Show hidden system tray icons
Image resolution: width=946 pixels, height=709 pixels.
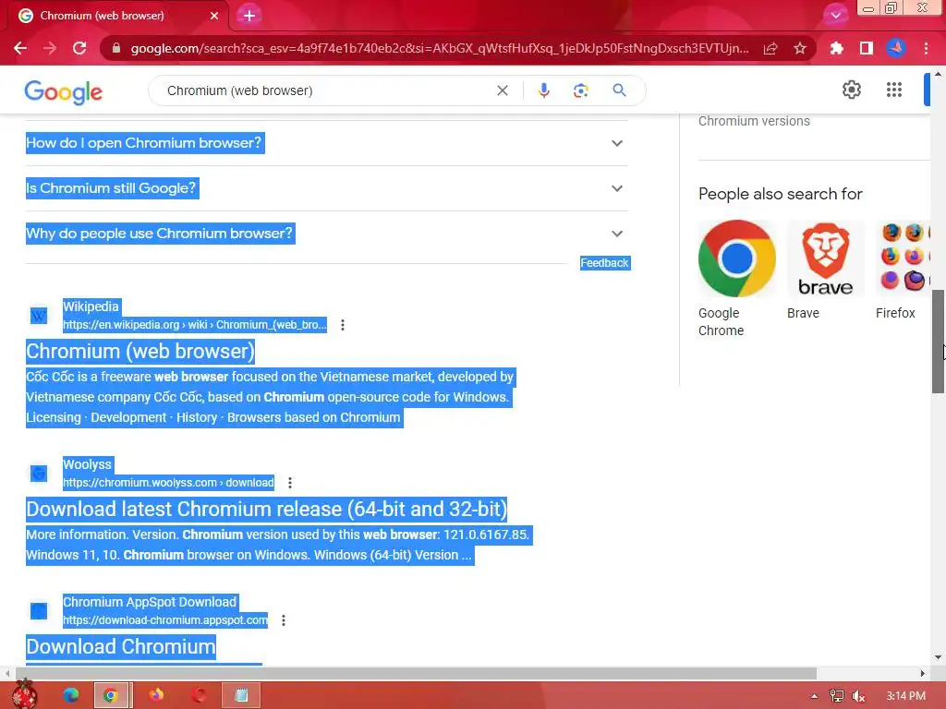pyautogui.click(x=814, y=696)
